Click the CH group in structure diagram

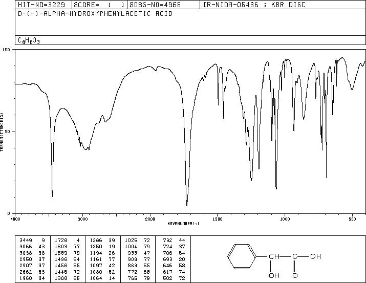[x=274, y=256]
